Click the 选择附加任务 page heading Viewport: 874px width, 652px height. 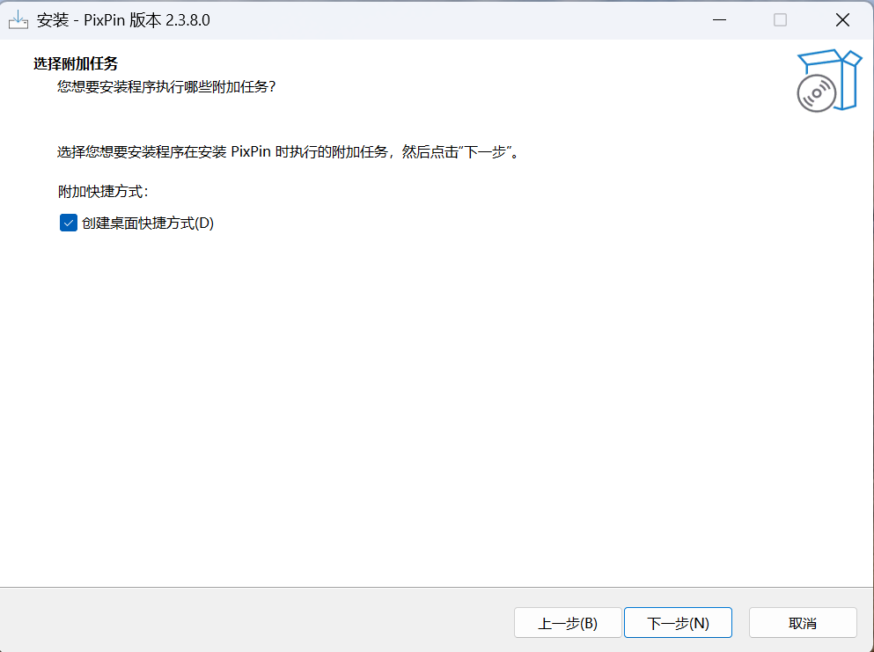pyautogui.click(x=76, y=63)
